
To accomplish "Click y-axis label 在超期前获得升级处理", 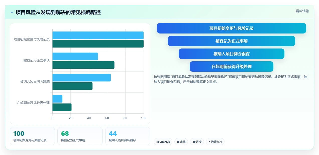I will pos(33,103).
